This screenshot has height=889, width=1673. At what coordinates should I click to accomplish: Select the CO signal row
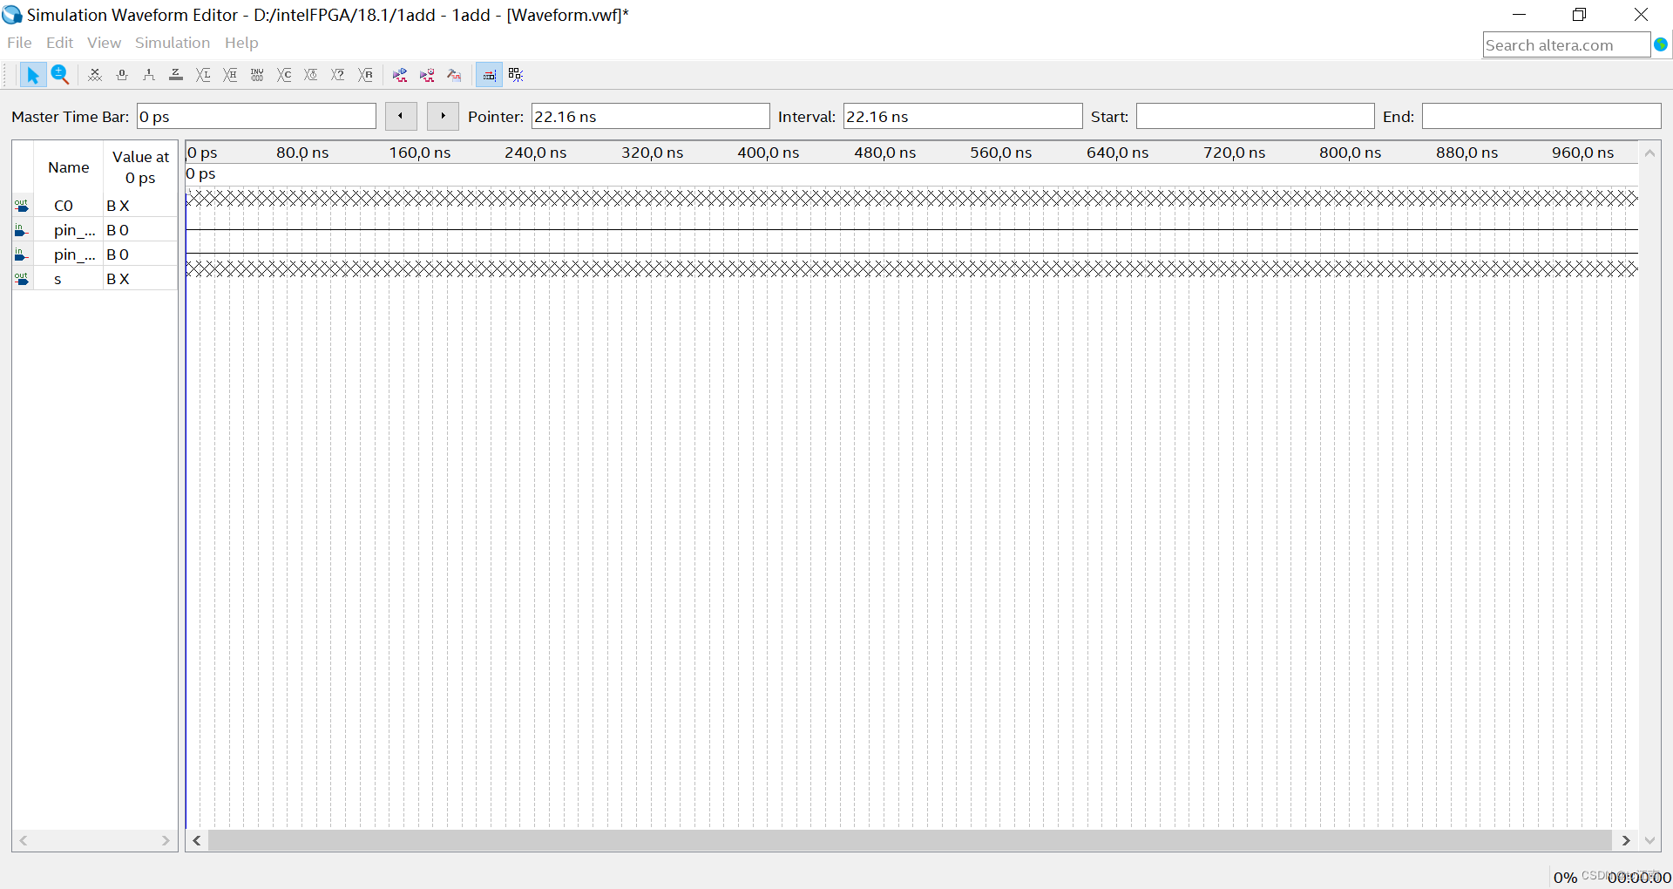coord(95,206)
